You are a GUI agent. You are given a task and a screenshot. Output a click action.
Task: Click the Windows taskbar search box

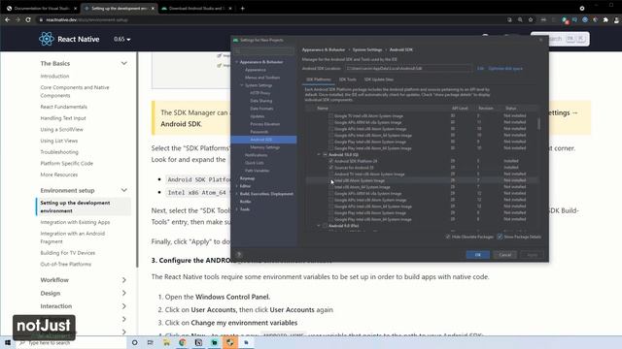click(71, 342)
